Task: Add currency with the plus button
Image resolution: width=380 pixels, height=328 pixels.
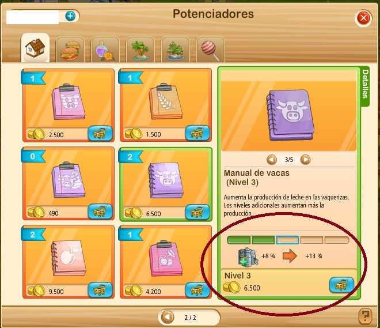Action: pyautogui.click(x=70, y=16)
